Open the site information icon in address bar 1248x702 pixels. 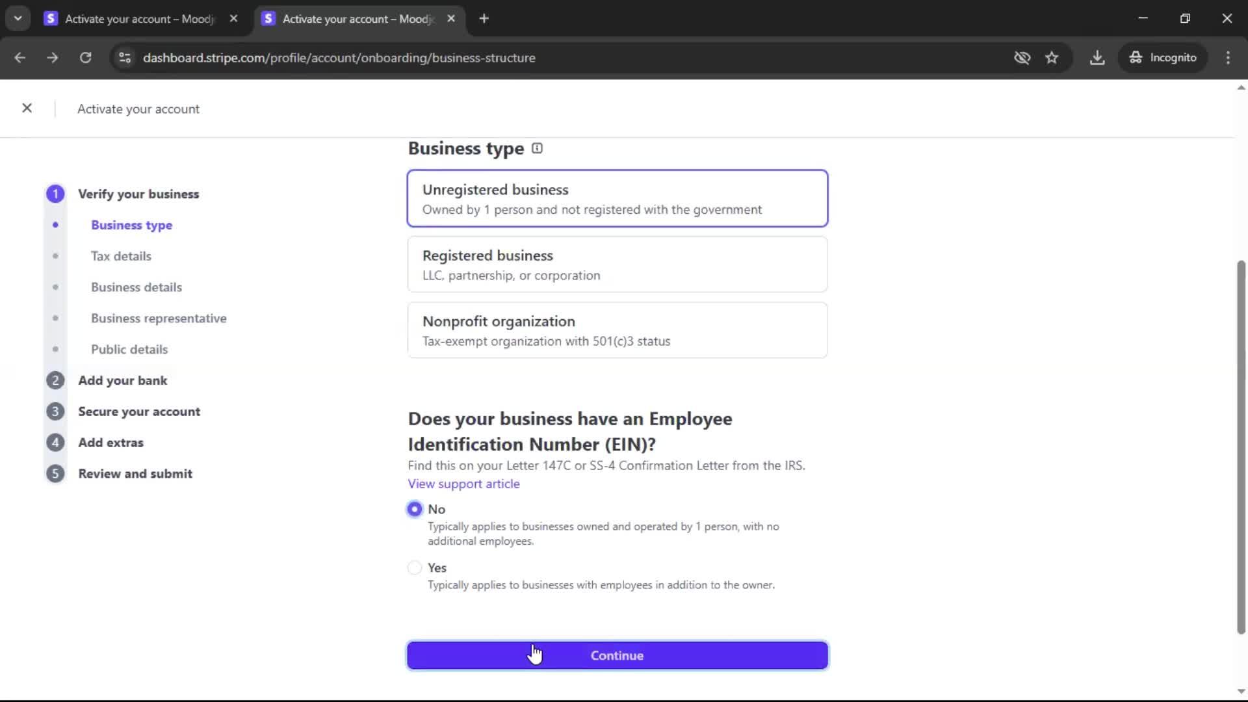click(125, 58)
